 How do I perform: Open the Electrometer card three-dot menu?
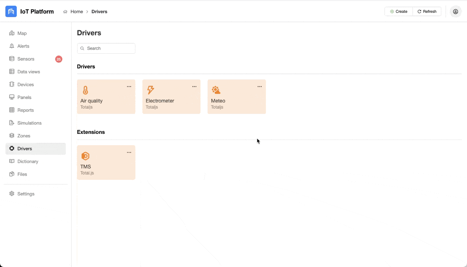[194, 87]
